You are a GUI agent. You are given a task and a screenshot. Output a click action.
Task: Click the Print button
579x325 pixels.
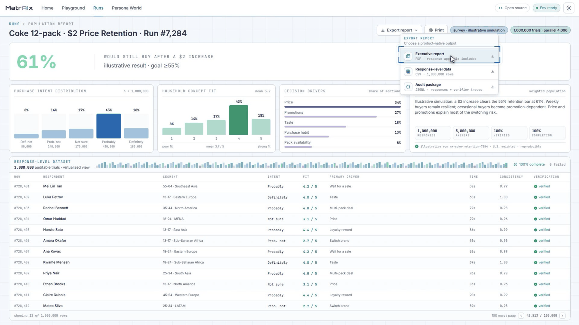[436, 30]
